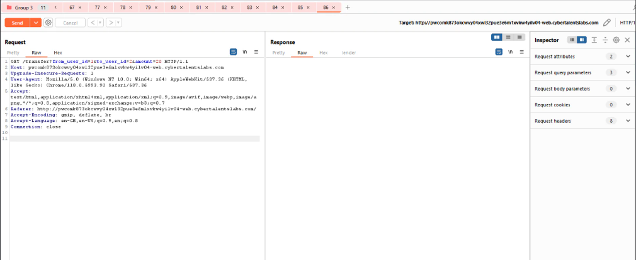636x260 pixels.
Task: Expand Request headers section
Action: tap(627, 120)
